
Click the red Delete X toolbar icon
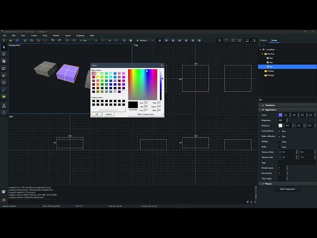point(45,41)
